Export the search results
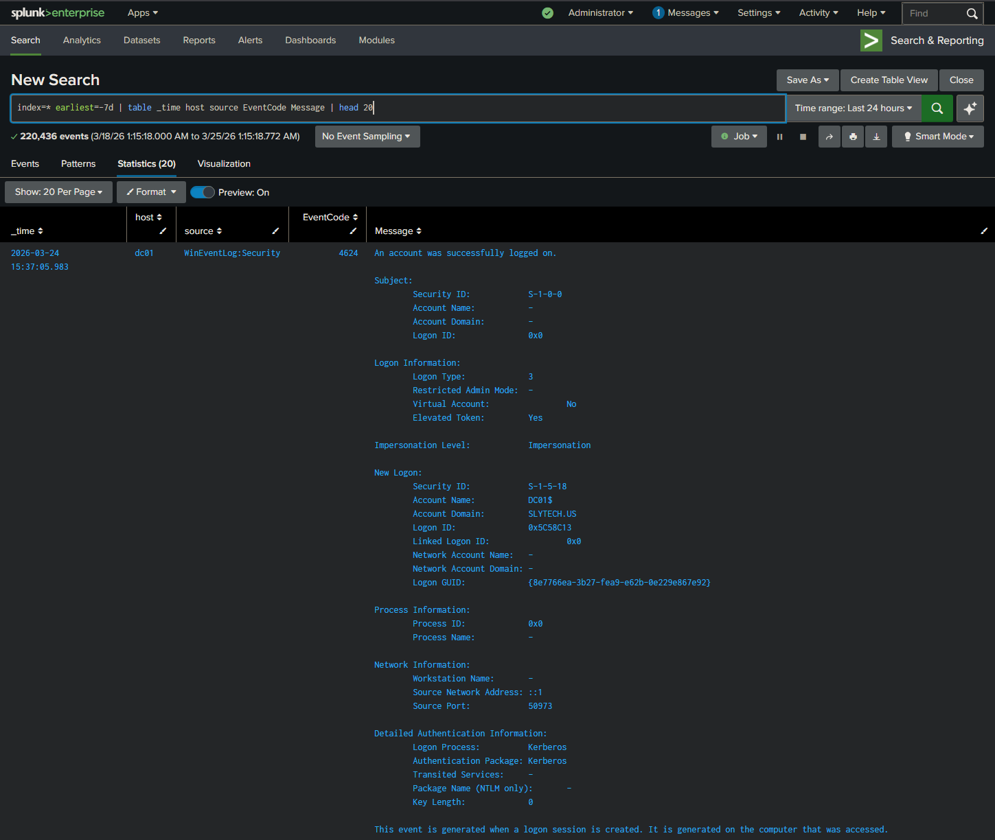This screenshot has width=995, height=840. pyautogui.click(x=876, y=136)
